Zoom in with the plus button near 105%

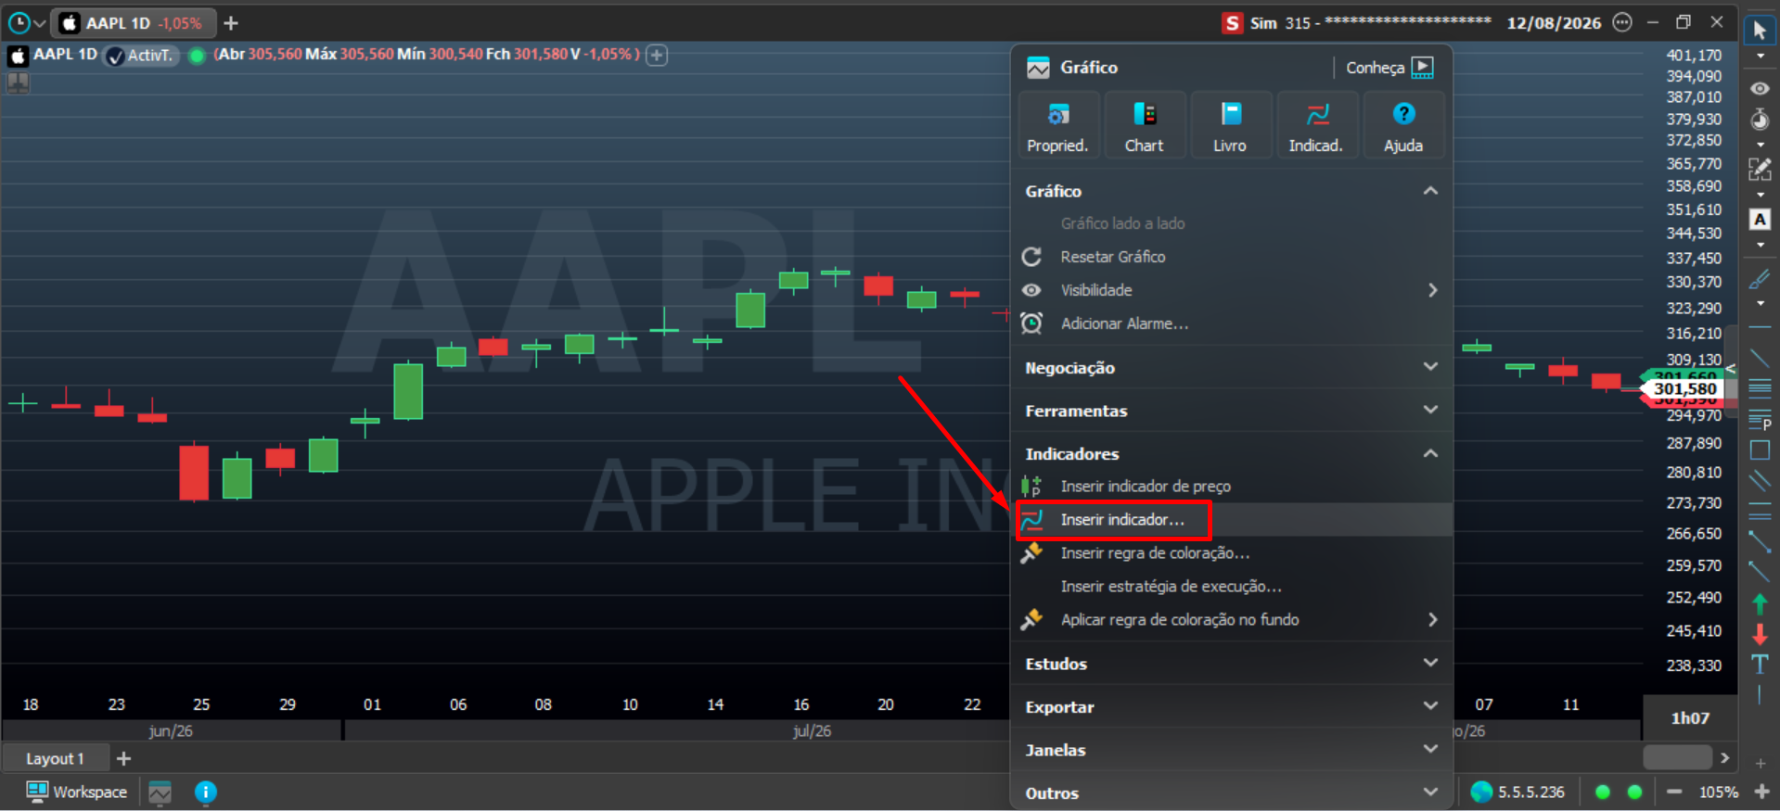pos(1761,792)
